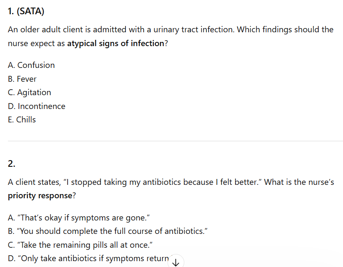Click the "1. (SATA)" question heading
Screen dimensions: 343x267
[26, 11]
